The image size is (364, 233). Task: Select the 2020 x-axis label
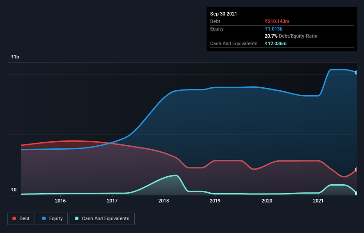[267, 201]
